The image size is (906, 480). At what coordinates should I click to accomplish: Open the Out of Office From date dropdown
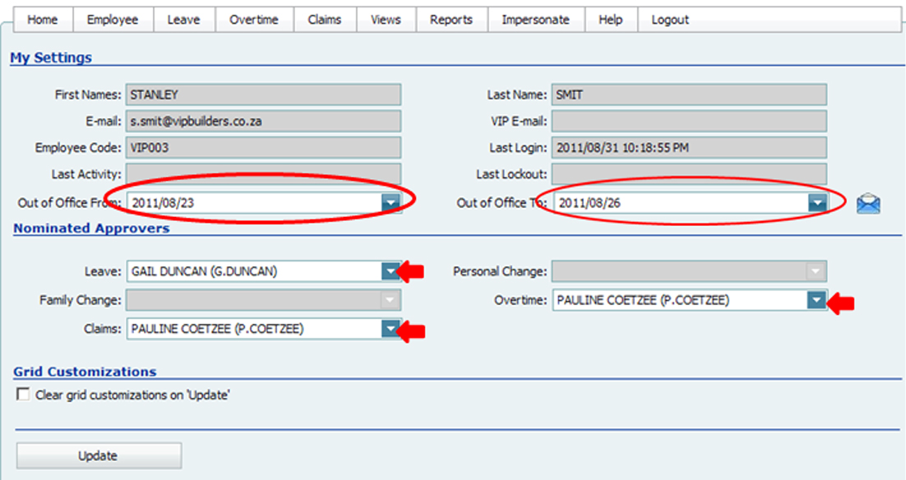(391, 202)
